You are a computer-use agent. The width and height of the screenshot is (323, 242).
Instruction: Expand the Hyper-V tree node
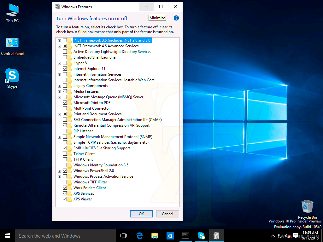pyautogui.click(x=59, y=63)
